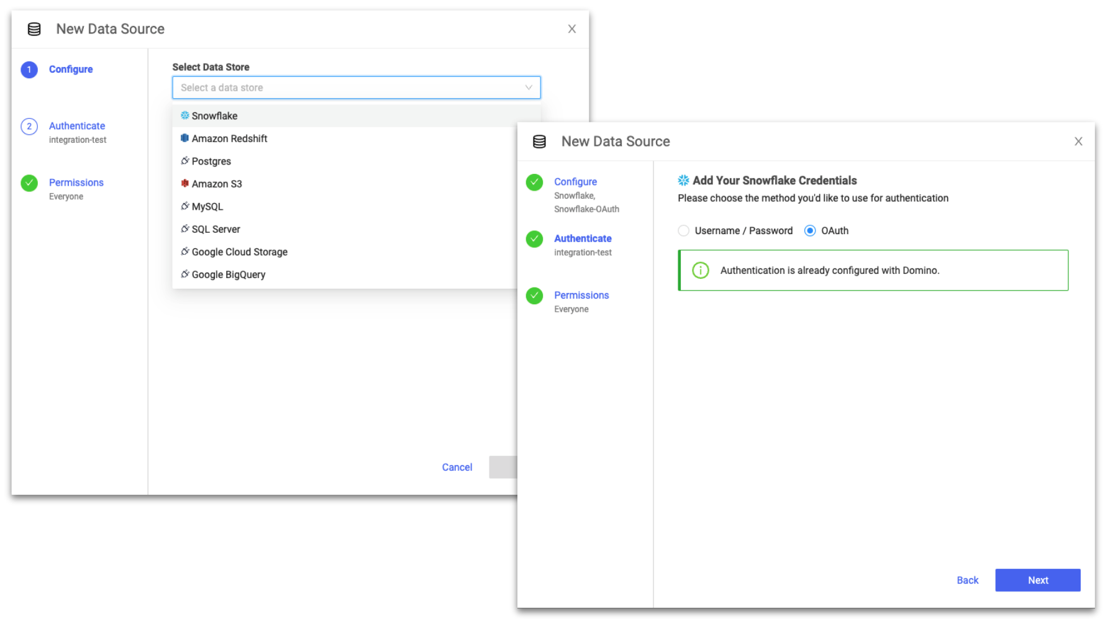
Task: Click step 2 Authenticate circle icon
Action: 29,127
